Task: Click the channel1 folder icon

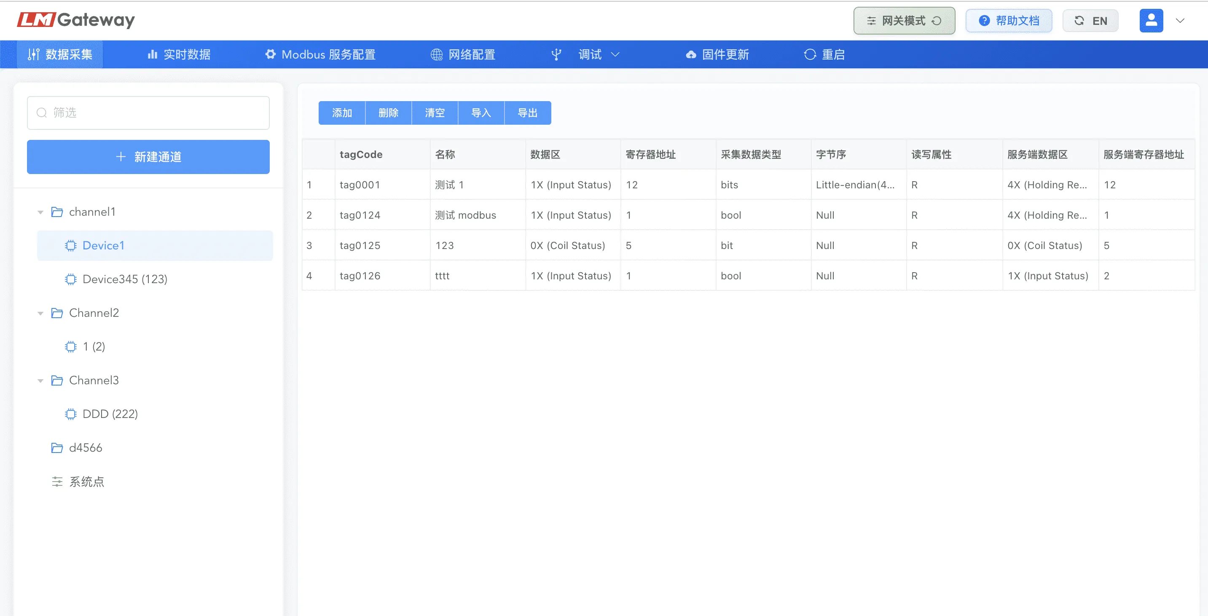Action: click(57, 212)
